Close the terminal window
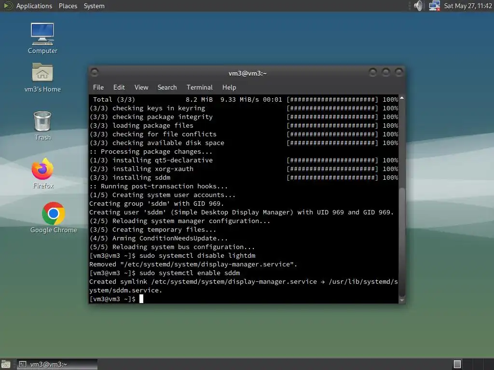 [399, 73]
